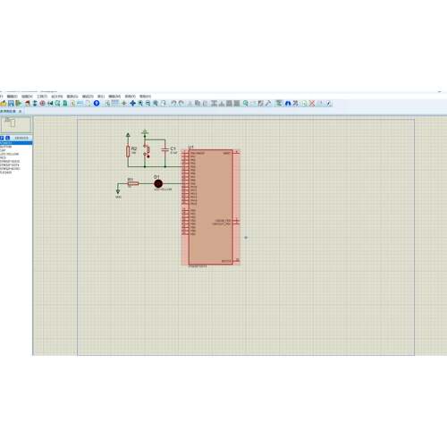This screenshot has width=447, height=447.
Task: Click the Exit to Parent Sheet icon
Action: [321, 104]
